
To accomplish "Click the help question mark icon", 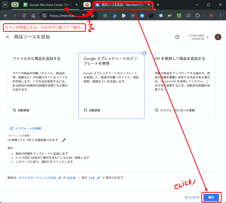I will click(x=177, y=37).
